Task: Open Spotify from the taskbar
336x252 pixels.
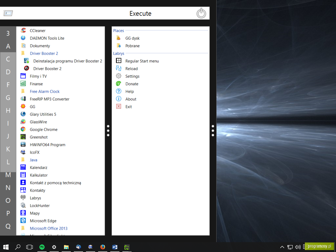Action: coord(42,247)
